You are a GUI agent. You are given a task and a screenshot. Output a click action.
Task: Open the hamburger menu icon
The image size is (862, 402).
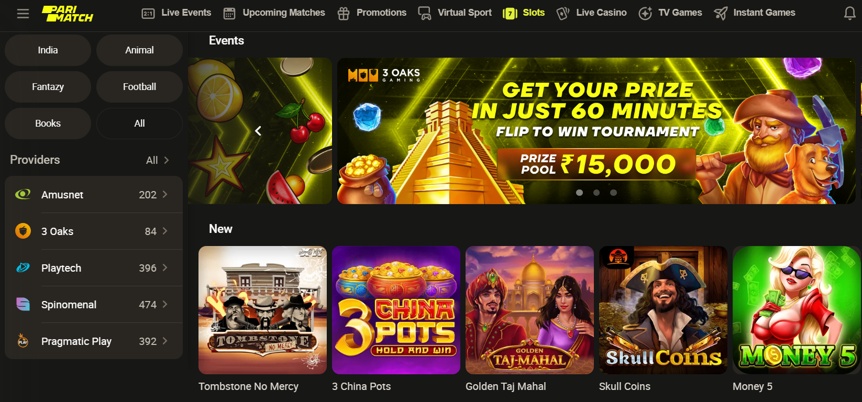23,14
